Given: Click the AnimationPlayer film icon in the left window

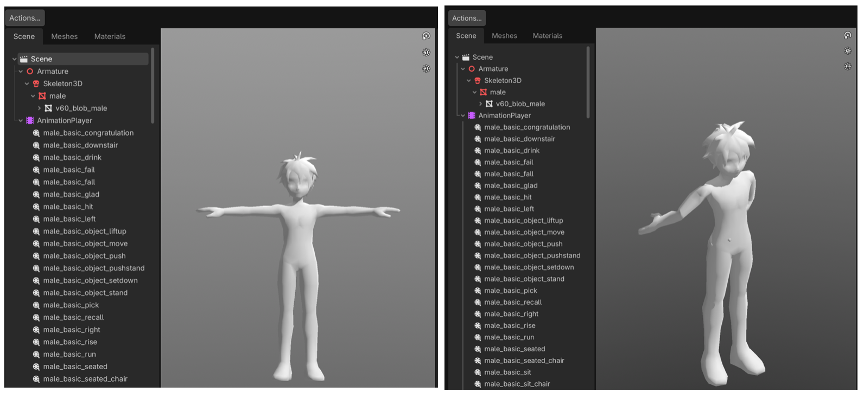Looking at the screenshot, I should 30,121.
